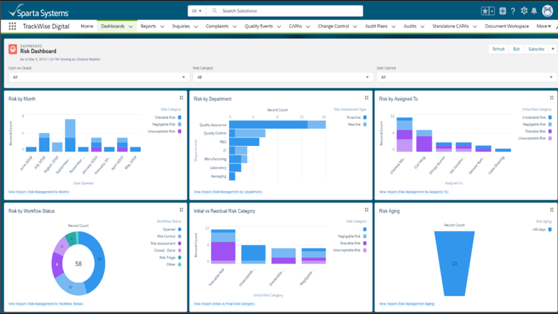Image resolution: width=558 pixels, height=314 pixels.
Task: Click the Refresh button
Action: [x=498, y=49]
